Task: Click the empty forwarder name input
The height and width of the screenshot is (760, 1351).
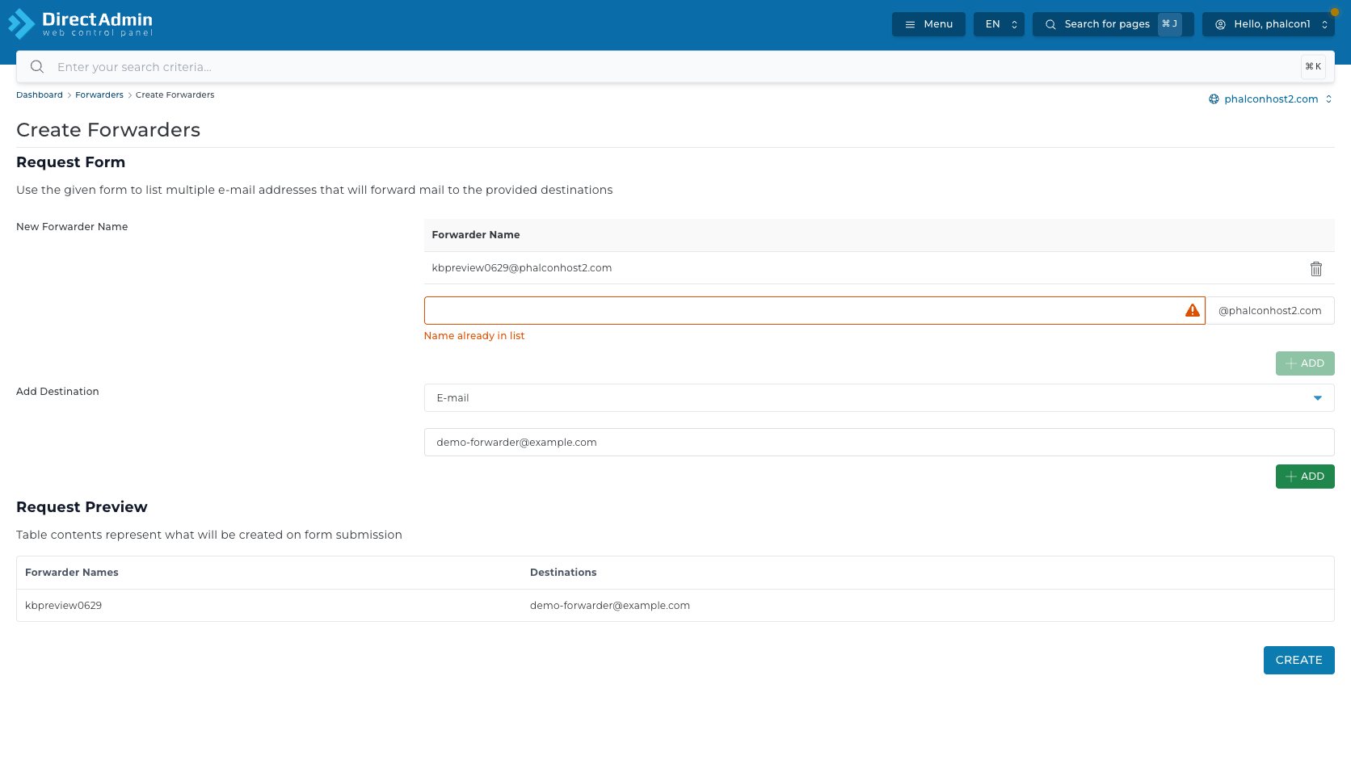Action: pyautogui.click(x=814, y=311)
